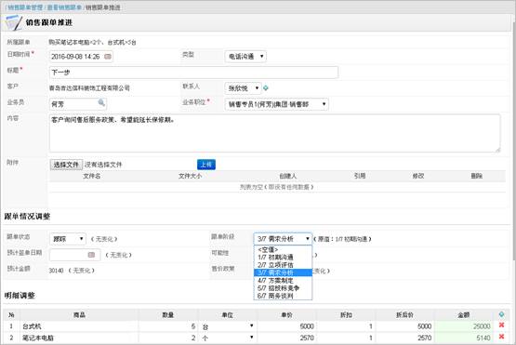Screen dimensions: 516x345
Task: Open calendar picker beside 2016-09-08 date field
Action: pyautogui.click(x=108, y=57)
